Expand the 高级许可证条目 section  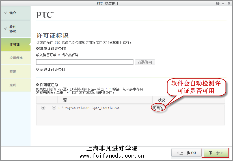[37, 69]
